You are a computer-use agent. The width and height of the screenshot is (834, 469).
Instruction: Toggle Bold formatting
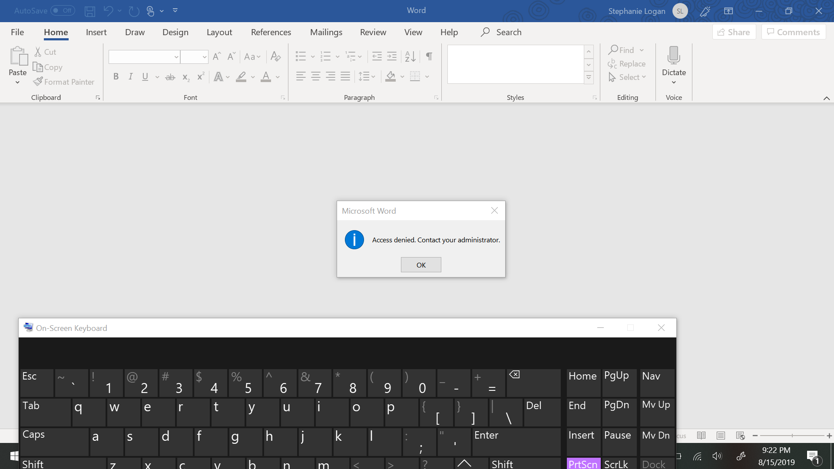pyautogui.click(x=116, y=76)
